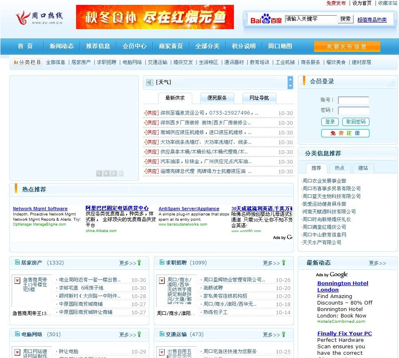
Task: Click 更多>> in 最新动态 panel
Action: pos(378,263)
